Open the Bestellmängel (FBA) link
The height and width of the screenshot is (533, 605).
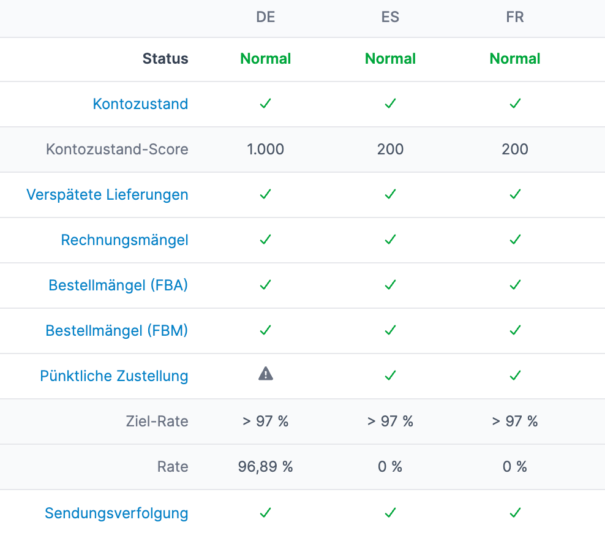(x=117, y=285)
